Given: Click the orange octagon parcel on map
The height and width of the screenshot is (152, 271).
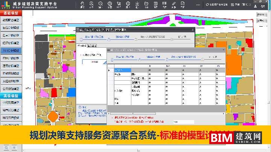Looking at the screenshot, I should [x=54, y=117].
